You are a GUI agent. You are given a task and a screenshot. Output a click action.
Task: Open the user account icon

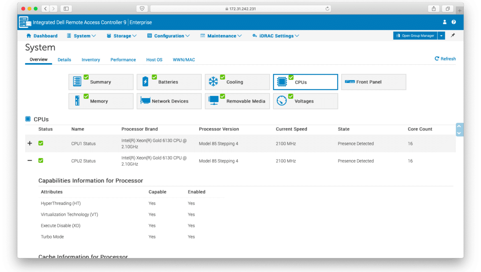tap(444, 22)
